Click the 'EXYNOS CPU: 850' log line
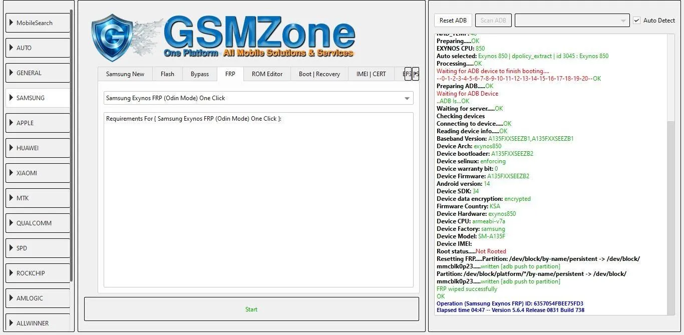 pyautogui.click(x=461, y=49)
